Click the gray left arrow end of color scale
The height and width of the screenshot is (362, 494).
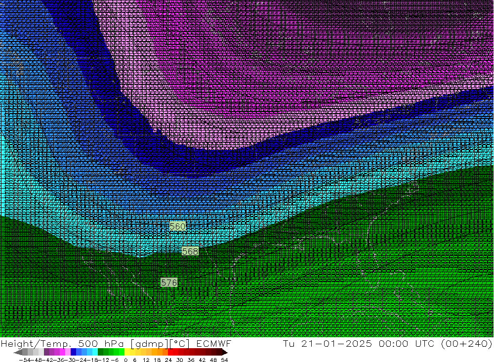(18, 352)
